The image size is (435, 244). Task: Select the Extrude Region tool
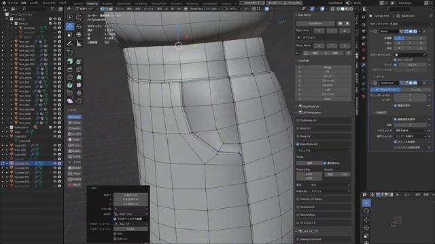click(70, 62)
